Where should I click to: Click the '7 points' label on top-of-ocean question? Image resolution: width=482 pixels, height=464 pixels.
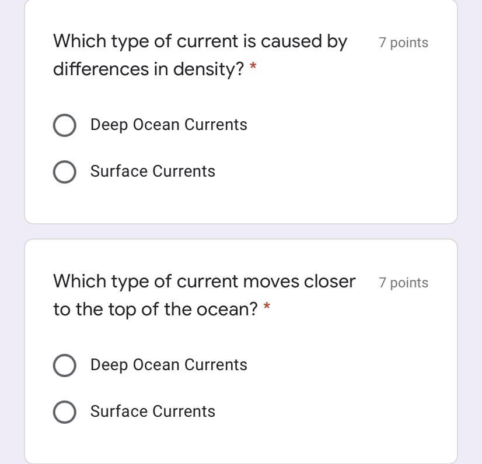(x=403, y=283)
